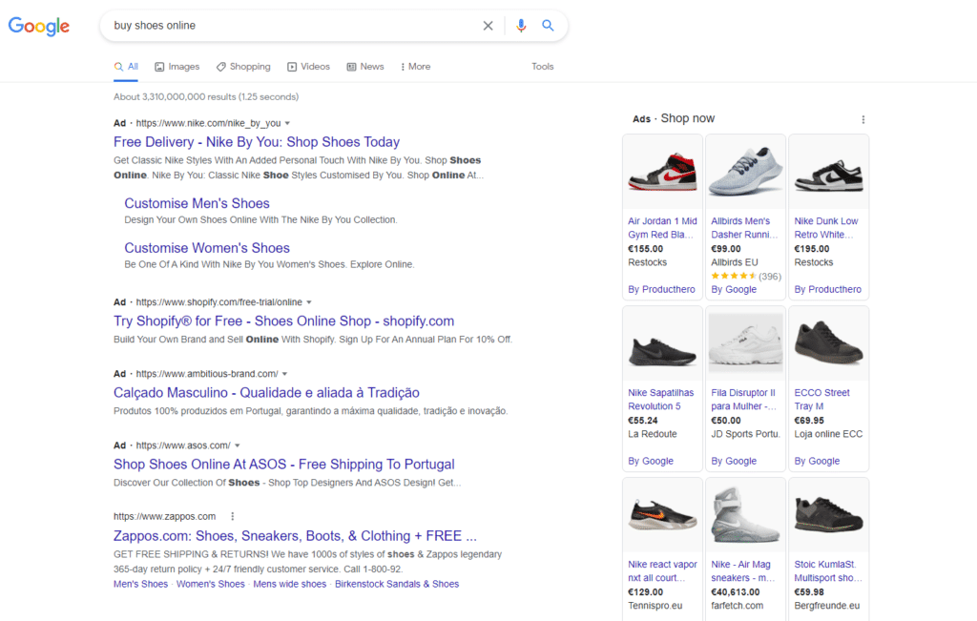Image resolution: width=977 pixels, height=621 pixels.
Task: Open the Zappos.com search result title
Action: [295, 536]
